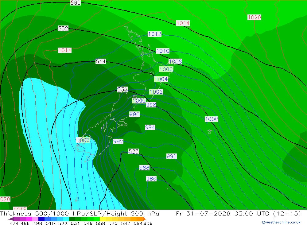
Task: Click the 1006 label above 1004
Action: pyautogui.click(x=166, y=69)
